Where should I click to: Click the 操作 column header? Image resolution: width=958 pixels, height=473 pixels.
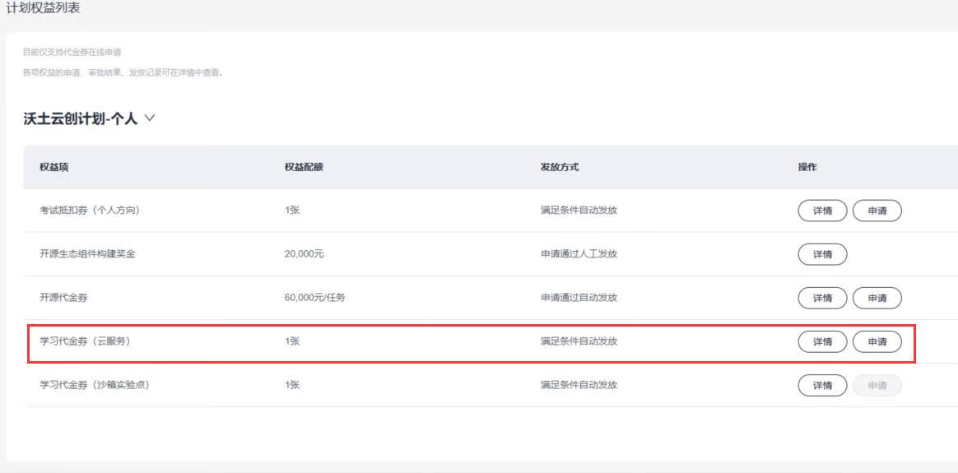pyautogui.click(x=807, y=167)
